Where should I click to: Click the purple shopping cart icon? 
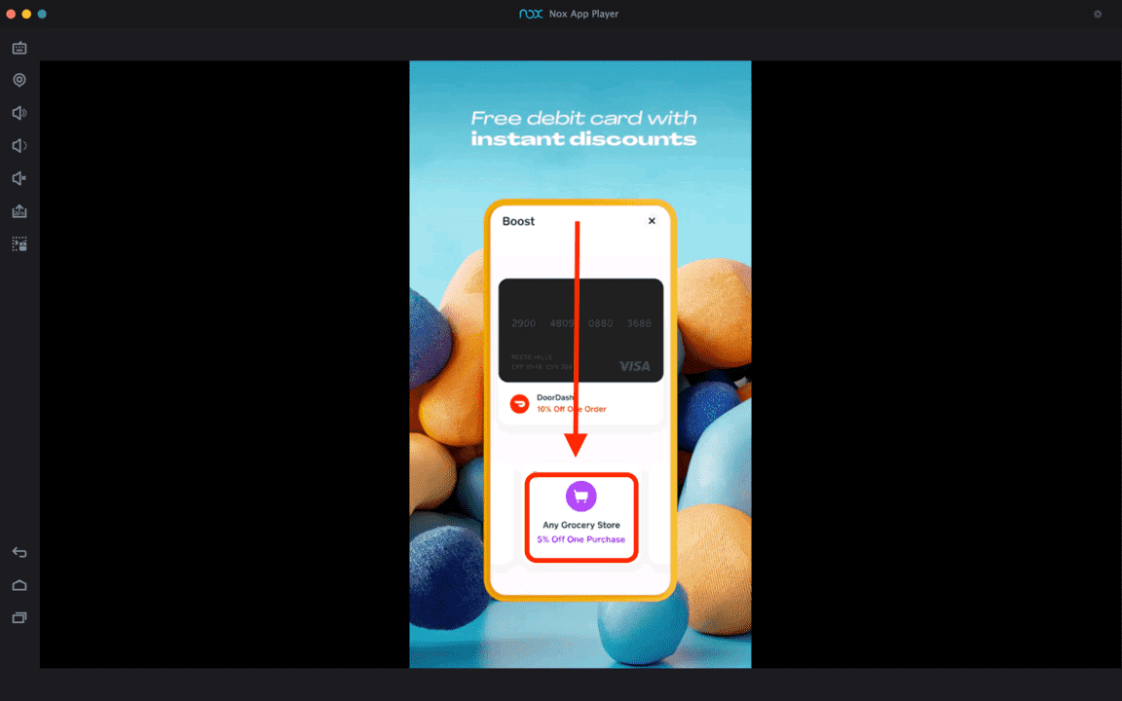[581, 496]
